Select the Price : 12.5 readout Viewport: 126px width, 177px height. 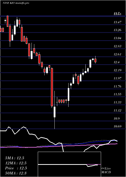point(16,168)
